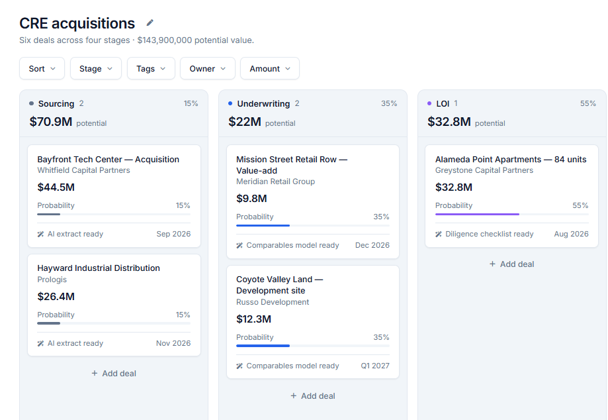608x420 pixels.
Task: Click the wand icon on Alameda Point Apartments card
Action: (439, 234)
